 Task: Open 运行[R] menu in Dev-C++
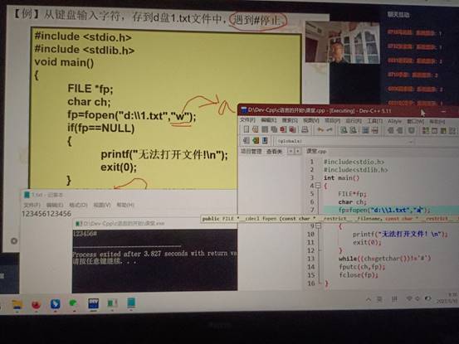pyautogui.click(x=353, y=121)
